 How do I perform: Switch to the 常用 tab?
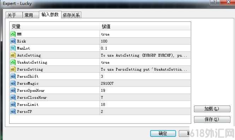click(31, 15)
